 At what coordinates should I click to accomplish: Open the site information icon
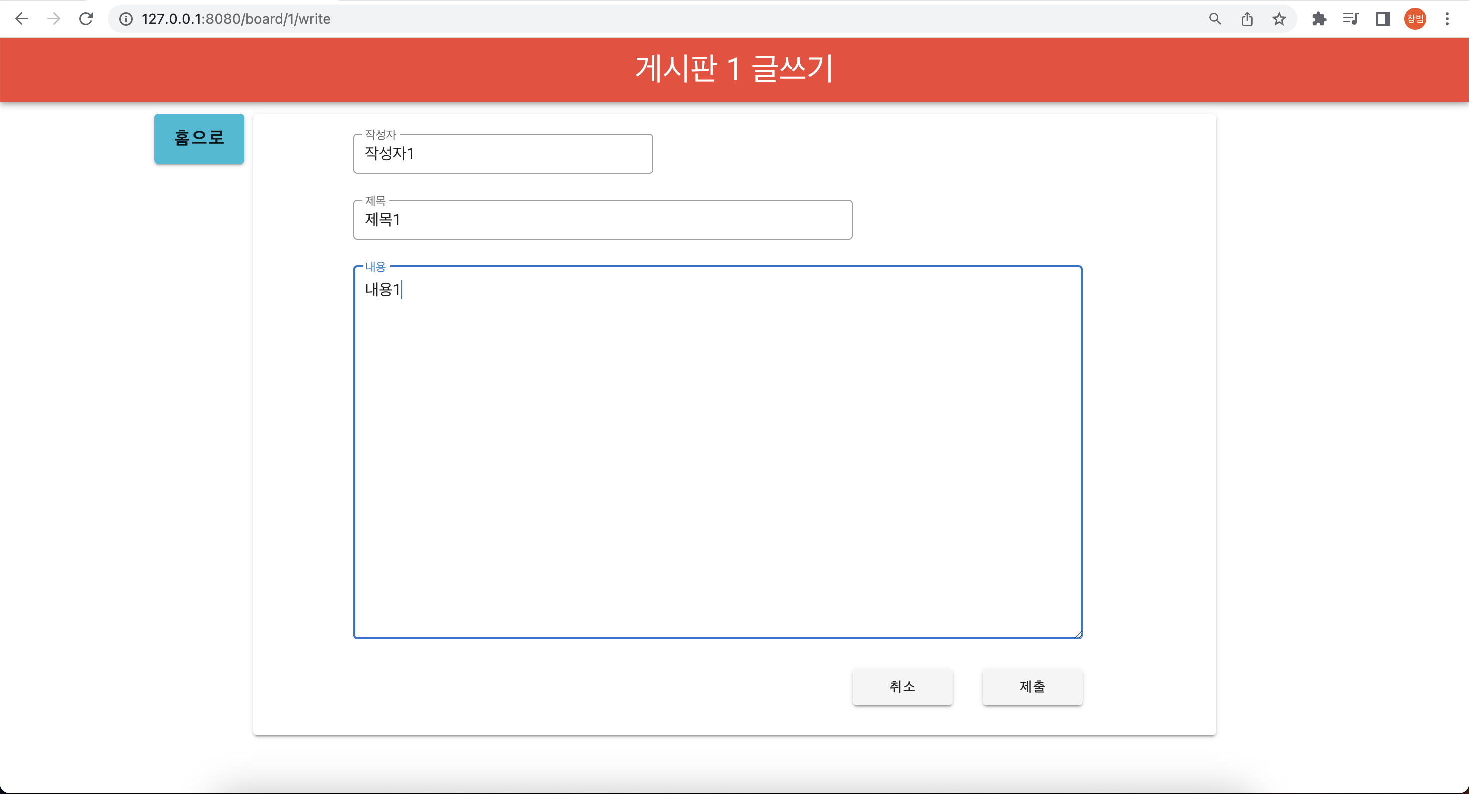[x=125, y=19]
